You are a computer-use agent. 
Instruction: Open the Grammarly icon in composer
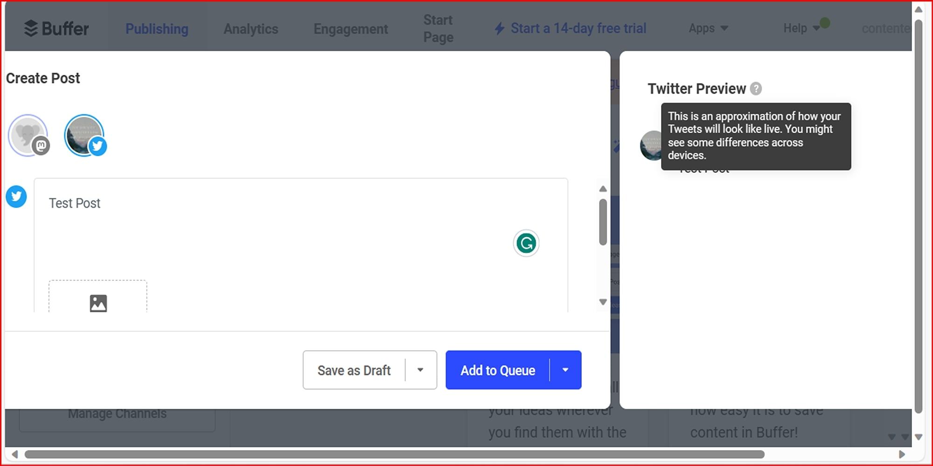526,243
